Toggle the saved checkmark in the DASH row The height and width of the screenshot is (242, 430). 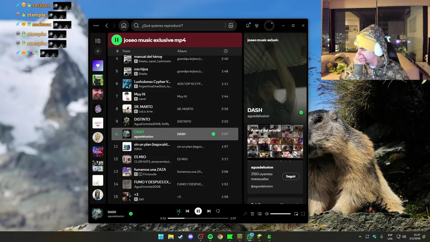[x=213, y=134]
